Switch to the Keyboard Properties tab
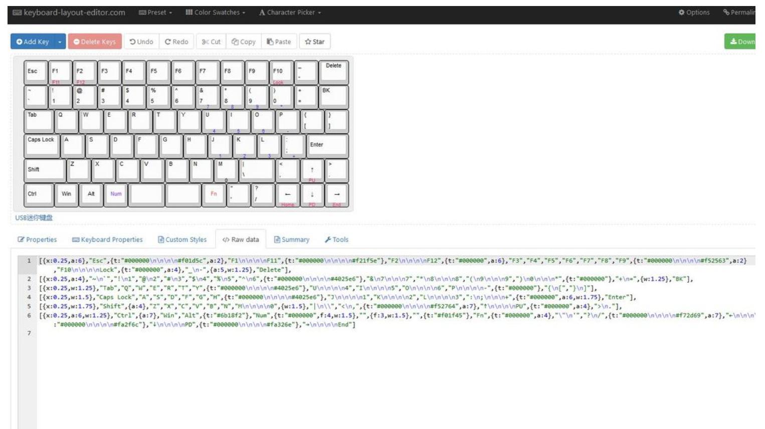The width and height of the screenshot is (765, 429). click(x=107, y=240)
